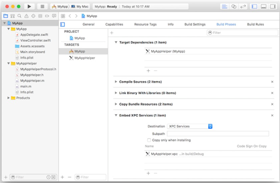Open the Symbol navigator
This screenshot has height=183, width=280.
point(13,16)
